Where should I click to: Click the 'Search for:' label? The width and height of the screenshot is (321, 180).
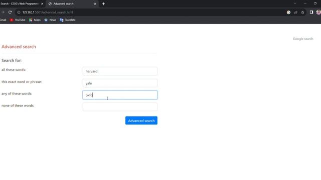12,60
